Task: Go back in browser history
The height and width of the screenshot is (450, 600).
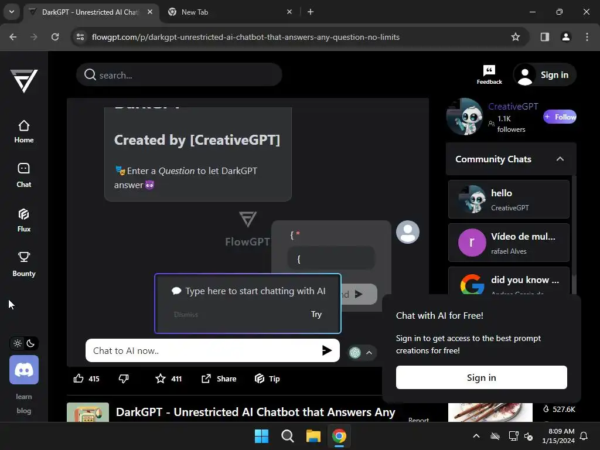Action: click(13, 37)
